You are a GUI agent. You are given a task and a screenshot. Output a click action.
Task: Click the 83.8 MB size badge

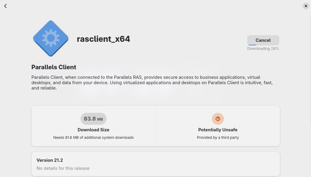coord(93,119)
